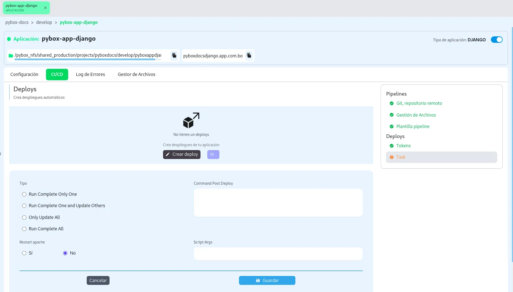Click the orange warning icon beside Task
This screenshot has height=292, width=513.
tap(391, 157)
